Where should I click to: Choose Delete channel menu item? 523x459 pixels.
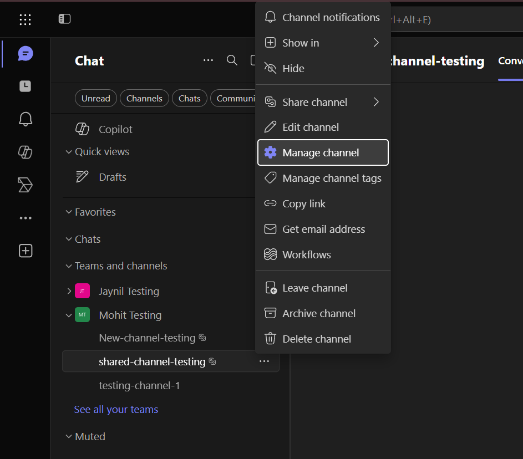[323, 339]
